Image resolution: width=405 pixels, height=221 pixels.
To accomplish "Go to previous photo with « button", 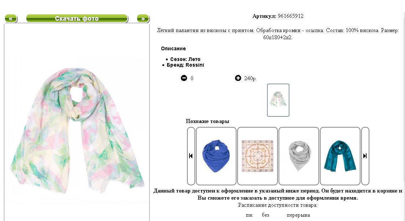I will [x=11, y=18].
